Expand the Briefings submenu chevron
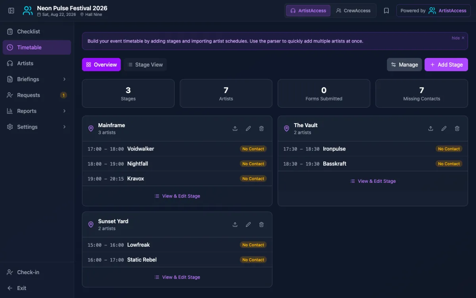476x298 pixels. tap(64, 79)
